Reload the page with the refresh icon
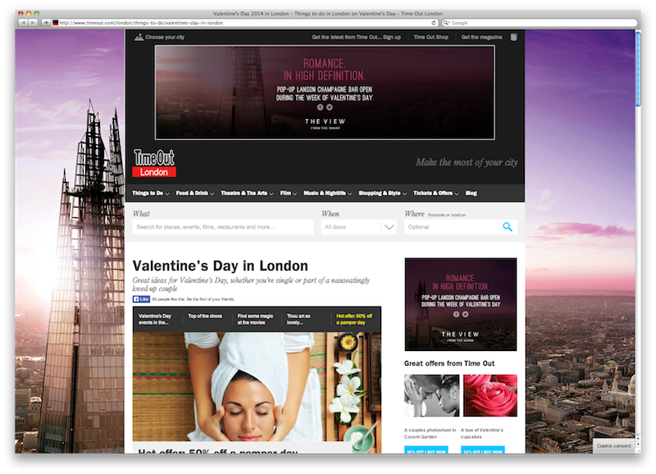 click(x=434, y=23)
